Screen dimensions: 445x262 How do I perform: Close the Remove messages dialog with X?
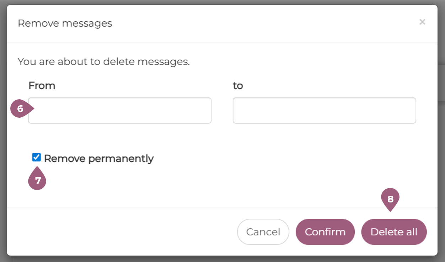tap(422, 22)
